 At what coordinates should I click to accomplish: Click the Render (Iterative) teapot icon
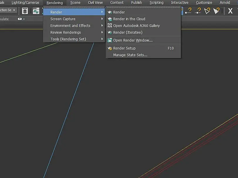[x=110, y=32]
